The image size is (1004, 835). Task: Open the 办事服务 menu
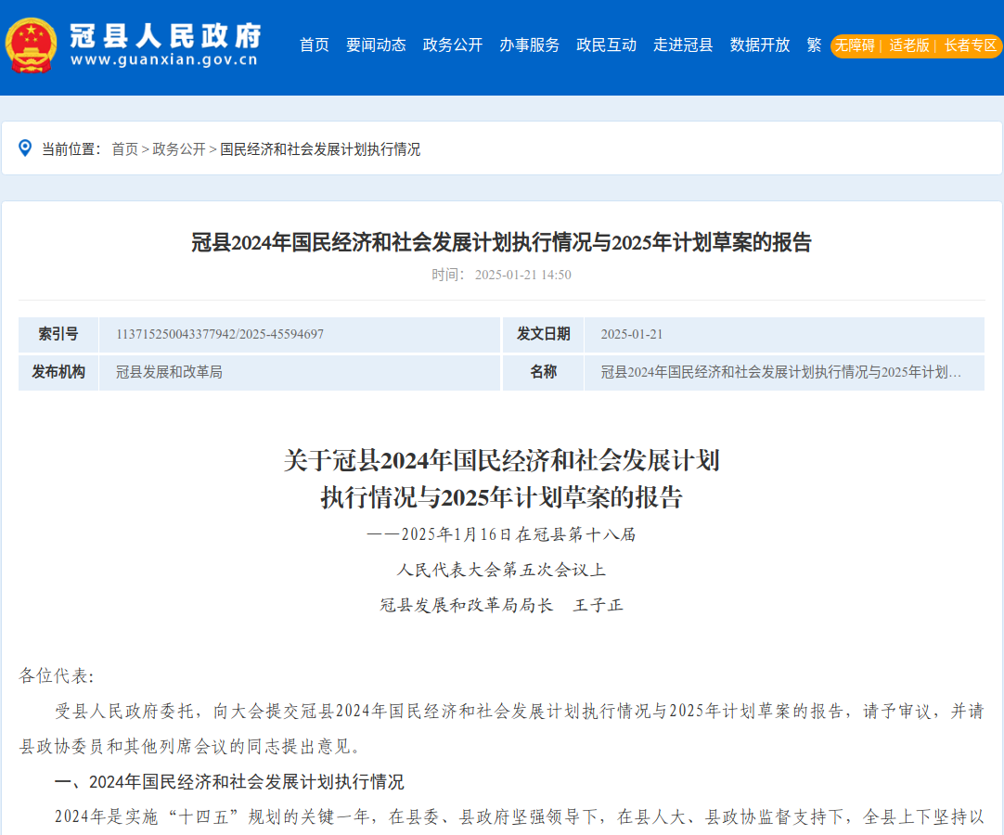pyautogui.click(x=529, y=45)
